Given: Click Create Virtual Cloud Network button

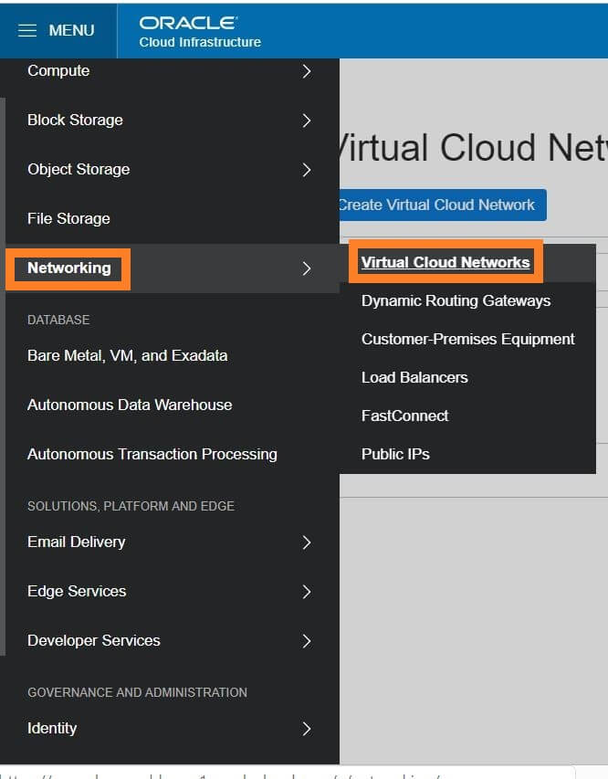Looking at the screenshot, I should (x=443, y=205).
